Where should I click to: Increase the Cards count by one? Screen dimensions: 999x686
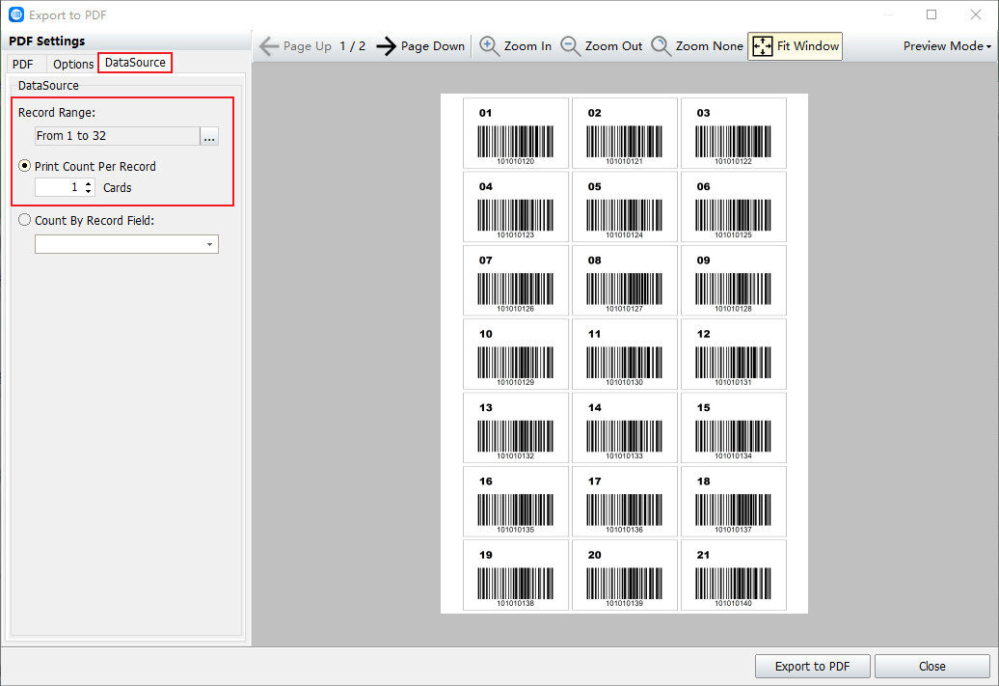click(x=89, y=183)
